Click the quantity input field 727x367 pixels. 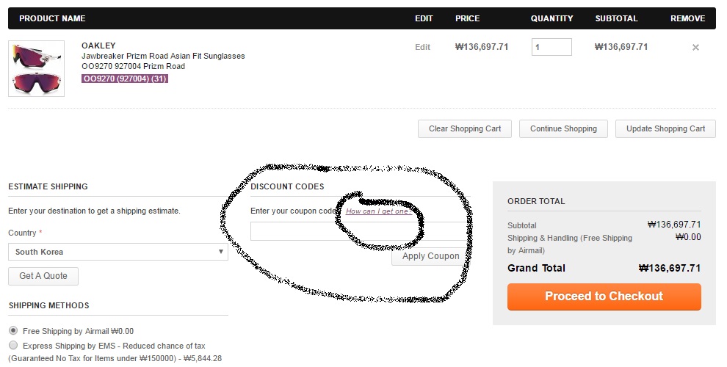tap(551, 47)
